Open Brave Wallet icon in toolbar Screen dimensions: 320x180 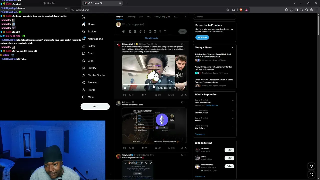coord(302,10)
